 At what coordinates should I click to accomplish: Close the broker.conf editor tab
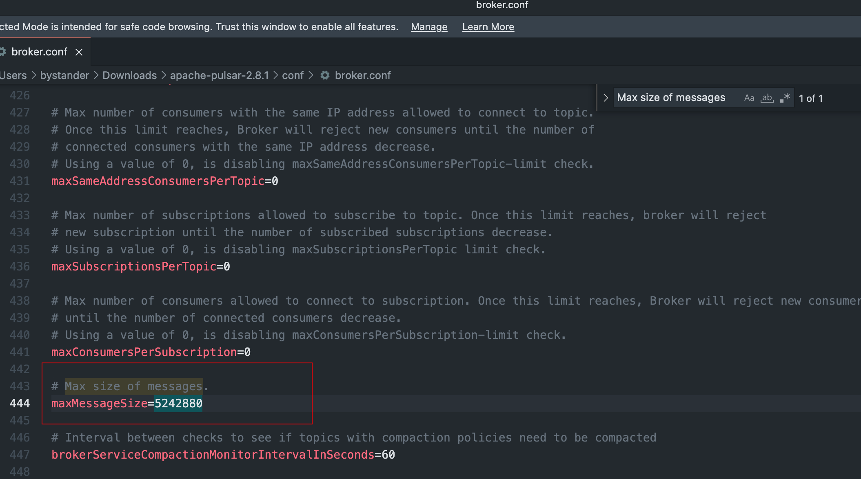click(x=79, y=52)
